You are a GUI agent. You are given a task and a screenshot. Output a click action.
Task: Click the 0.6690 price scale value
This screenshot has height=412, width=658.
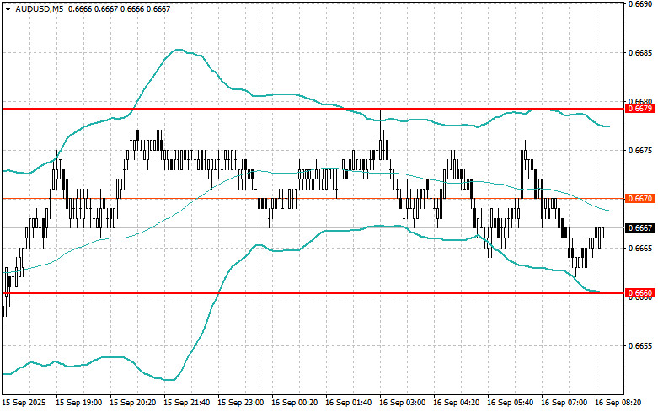pos(640,4)
